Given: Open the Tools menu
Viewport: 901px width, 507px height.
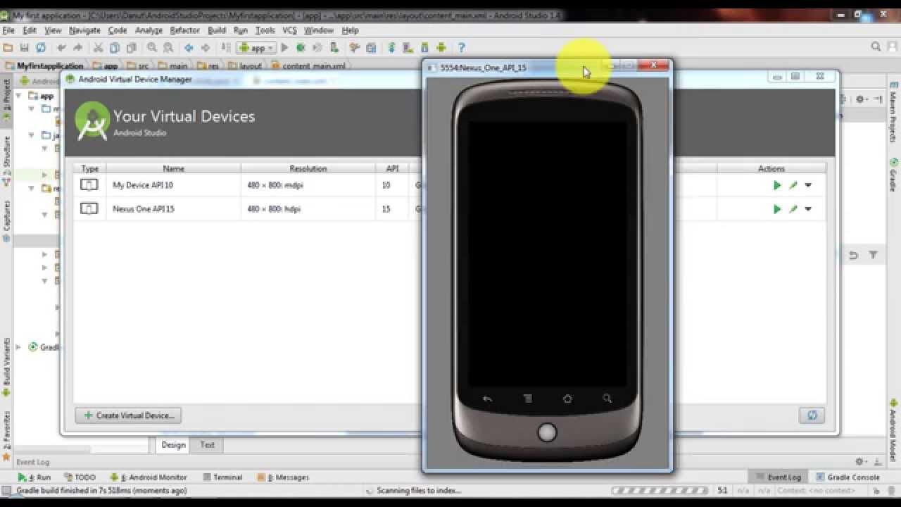Looking at the screenshot, I should point(265,30).
